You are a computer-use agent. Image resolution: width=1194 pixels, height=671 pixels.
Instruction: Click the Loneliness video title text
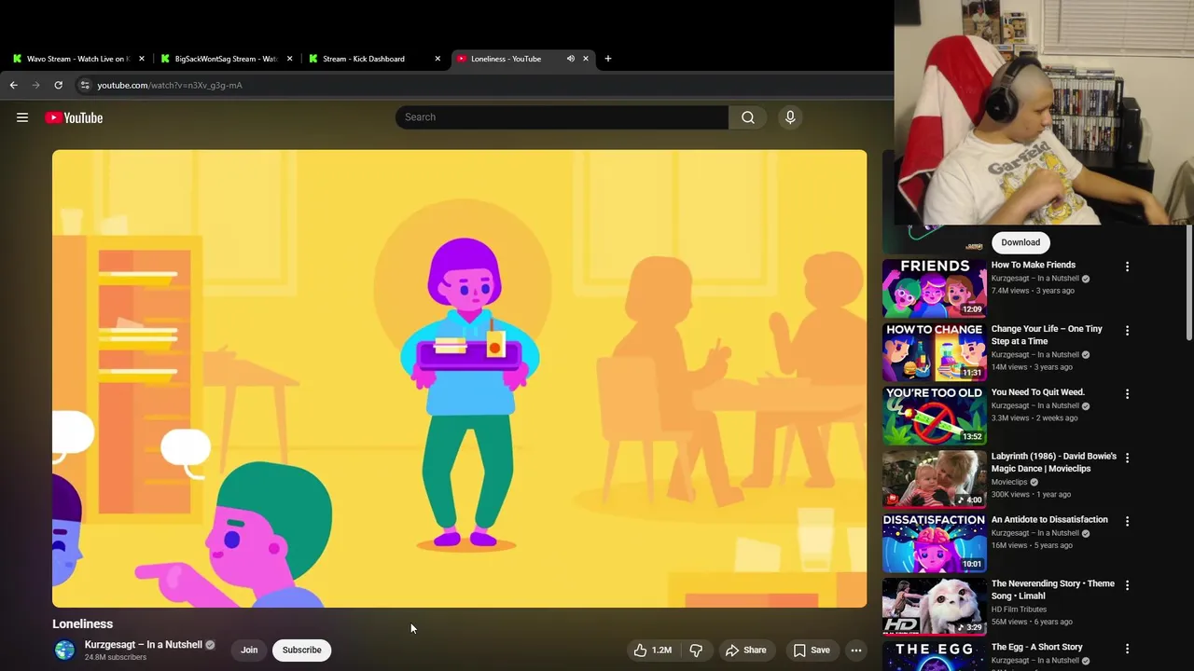[x=82, y=624]
